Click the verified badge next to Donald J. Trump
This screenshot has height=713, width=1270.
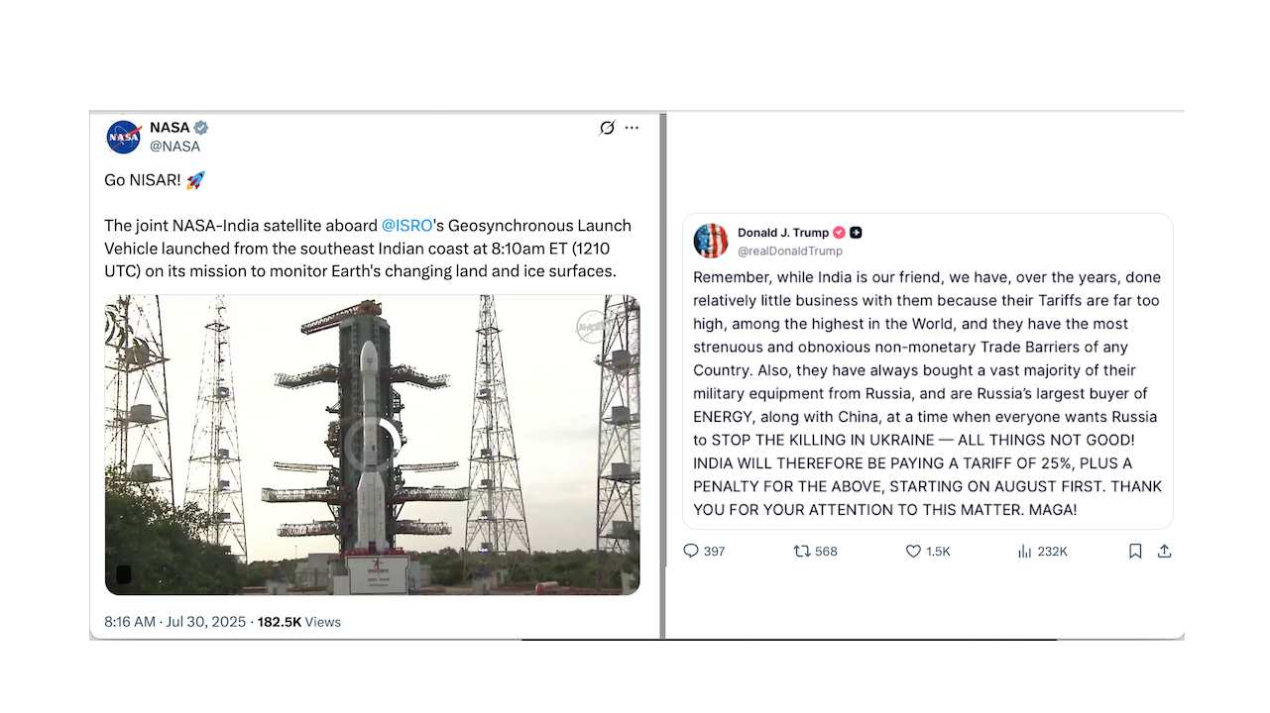click(839, 233)
